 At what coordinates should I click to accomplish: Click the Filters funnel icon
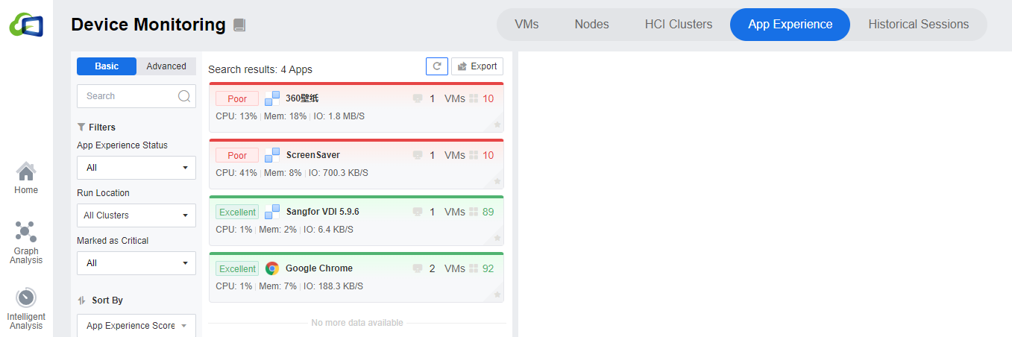point(81,127)
